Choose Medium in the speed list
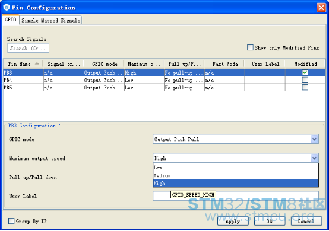This screenshot has height=231, width=329. click(x=236, y=175)
